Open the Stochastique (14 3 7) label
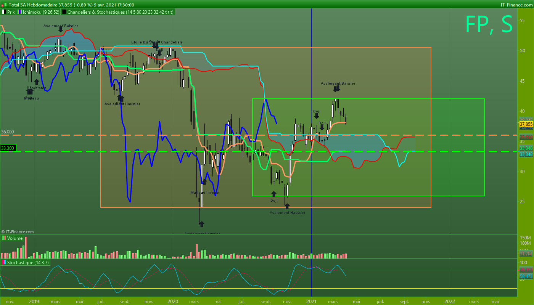The width and height of the screenshot is (534, 305). pos(28,263)
